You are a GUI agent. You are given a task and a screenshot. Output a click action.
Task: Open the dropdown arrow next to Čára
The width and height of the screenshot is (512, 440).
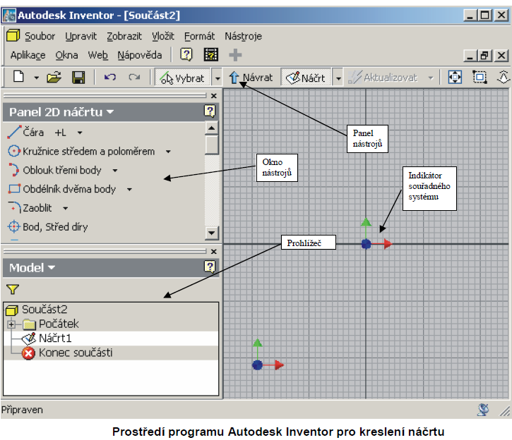80,133
